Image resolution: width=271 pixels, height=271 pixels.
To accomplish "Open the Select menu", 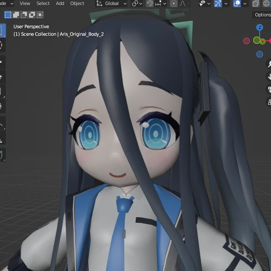I will click(x=43, y=3).
